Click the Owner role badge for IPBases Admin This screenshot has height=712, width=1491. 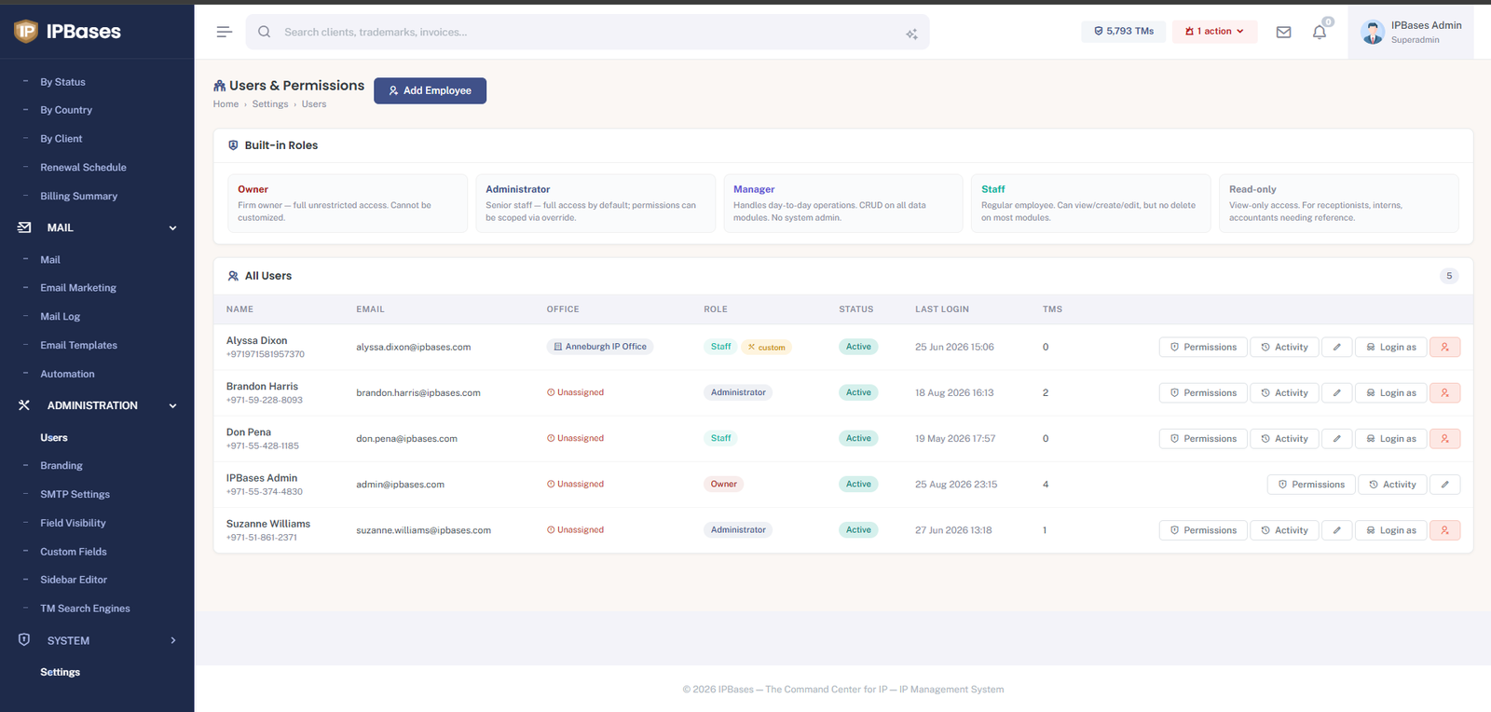[724, 484]
